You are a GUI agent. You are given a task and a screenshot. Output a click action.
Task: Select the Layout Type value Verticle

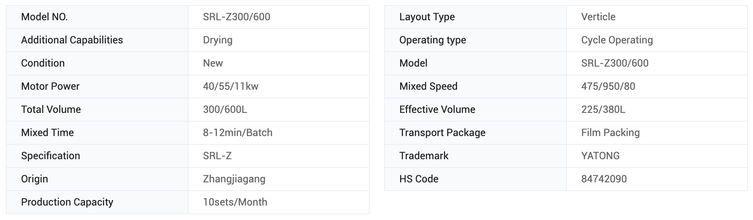point(598,17)
